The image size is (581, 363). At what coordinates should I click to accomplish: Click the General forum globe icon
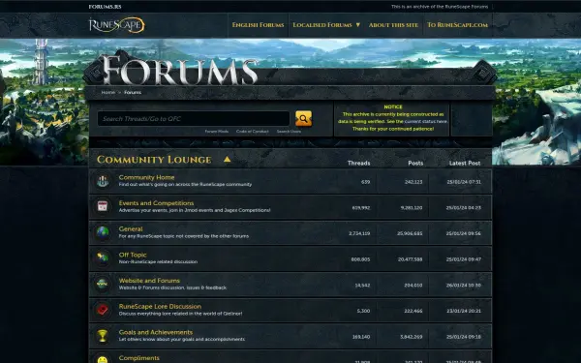[103, 232]
